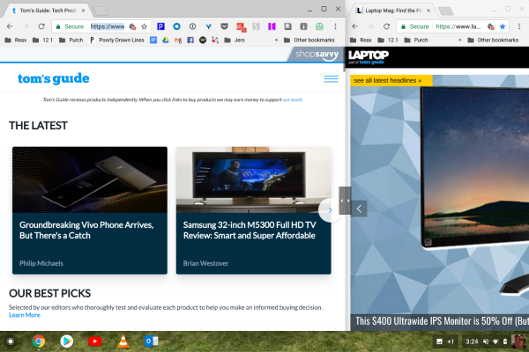
Task: Open Other bookmarks folder in the left window
Action: pos(309,40)
